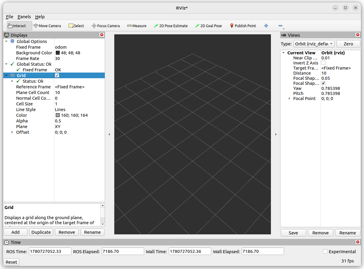Select the Interact tool

(19, 26)
